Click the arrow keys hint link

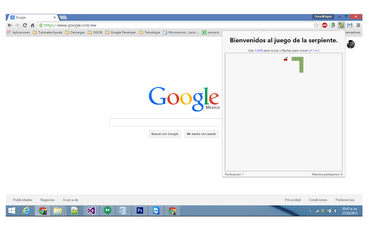click(314, 50)
